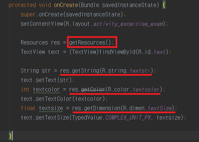Click the protected keyword

click(x=22, y=5)
